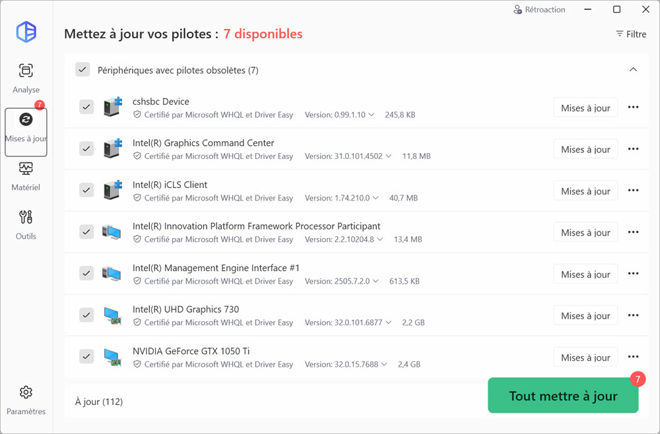Open the Filtre filter options
Image resolution: width=660 pixels, height=434 pixels.
pyautogui.click(x=631, y=34)
